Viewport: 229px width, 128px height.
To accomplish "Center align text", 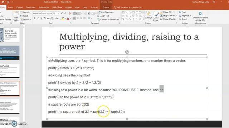I will point(78,18).
